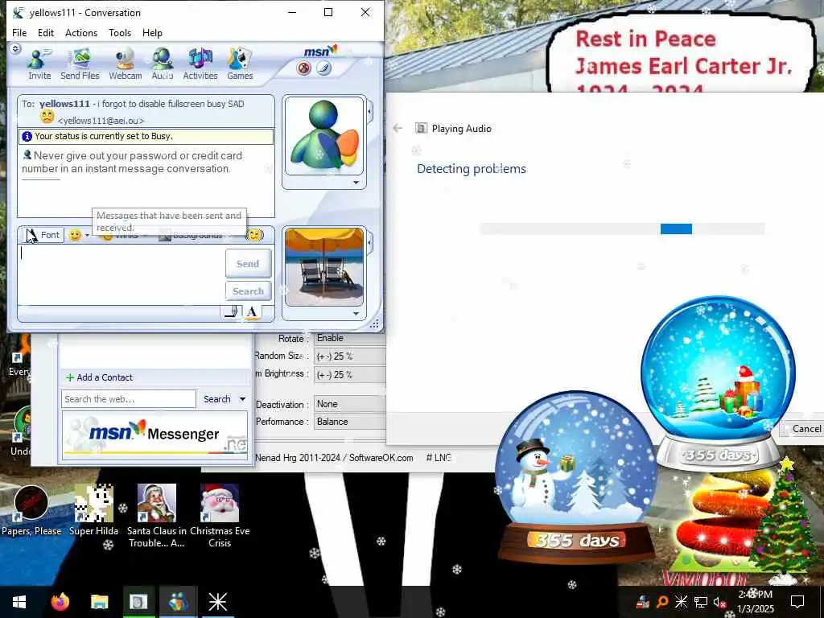Image resolution: width=824 pixels, height=618 pixels.
Task: Cancel the Playing Audio troubleshooter
Action: pyautogui.click(x=802, y=429)
